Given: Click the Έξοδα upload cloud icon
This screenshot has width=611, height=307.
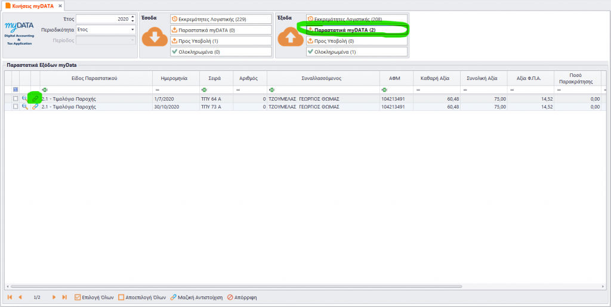Looking at the screenshot, I should point(291,38).
